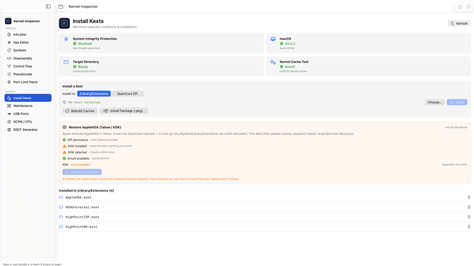
Task: Click AppleHDA.kext file name
Action: pos(78,197)
